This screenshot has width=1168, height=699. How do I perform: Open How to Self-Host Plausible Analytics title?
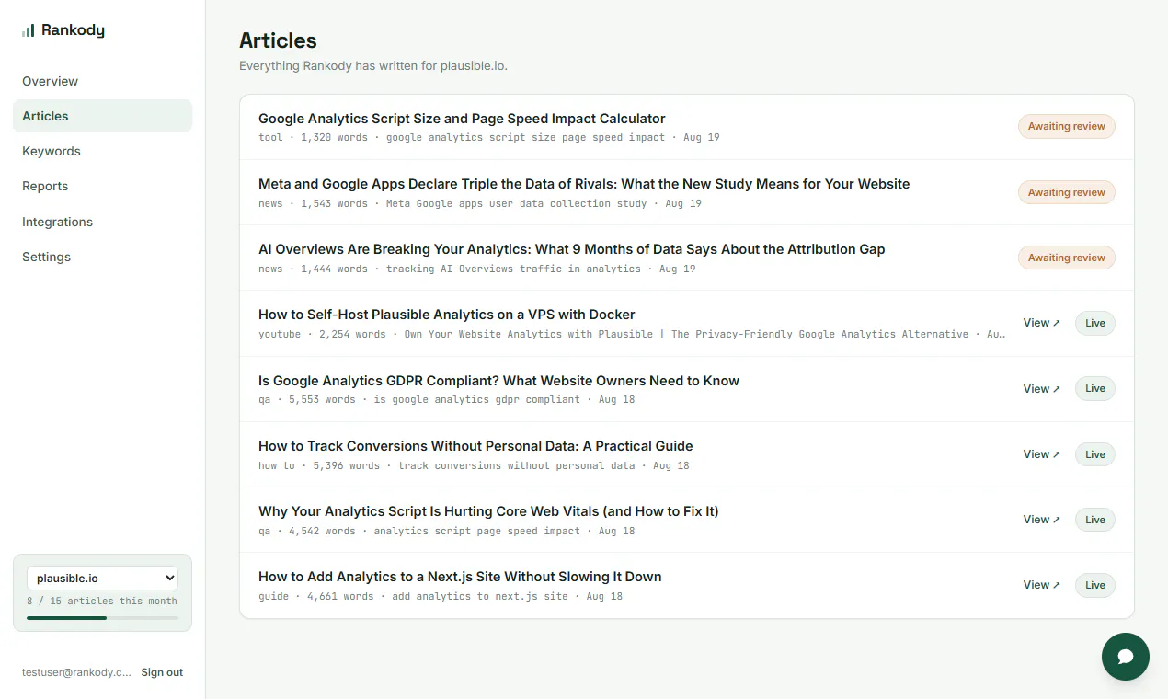(x=447, y=315)
